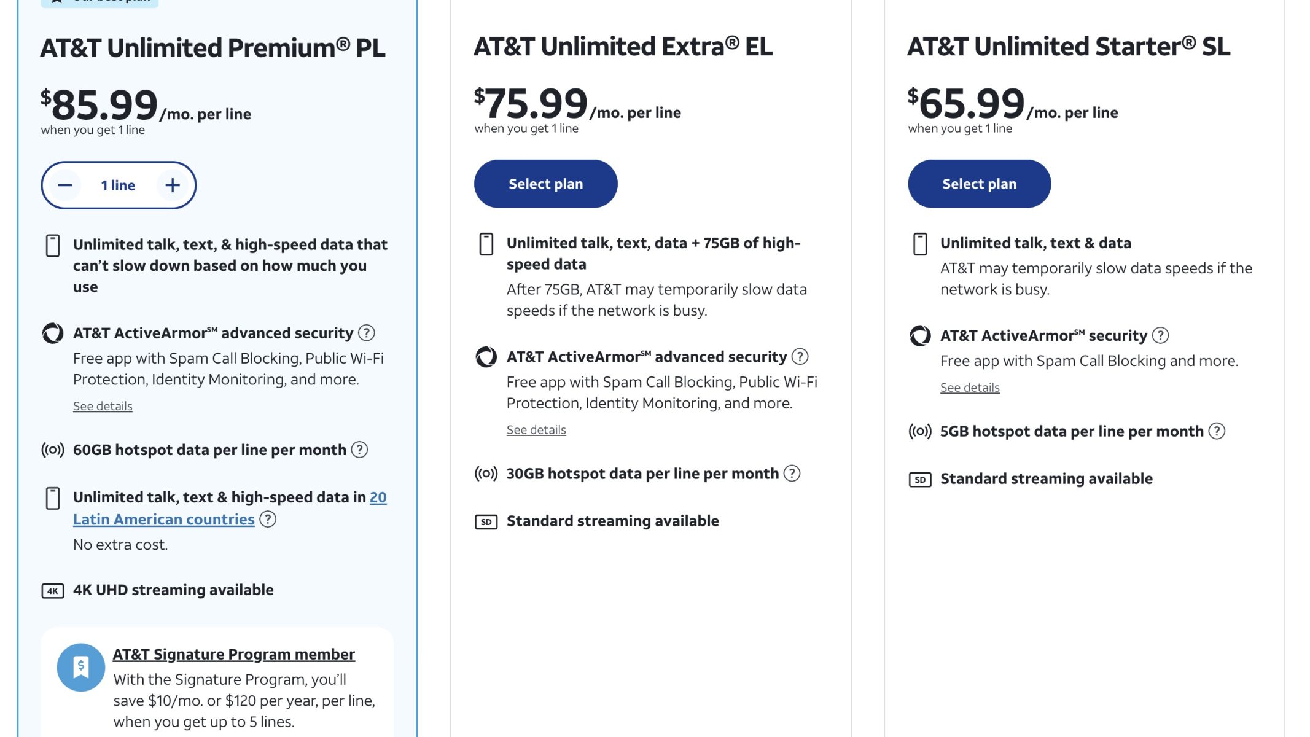This screenshot has height=737, width=1310.
Task: Click the 1 line quantity label
Action: coord(118,185)
